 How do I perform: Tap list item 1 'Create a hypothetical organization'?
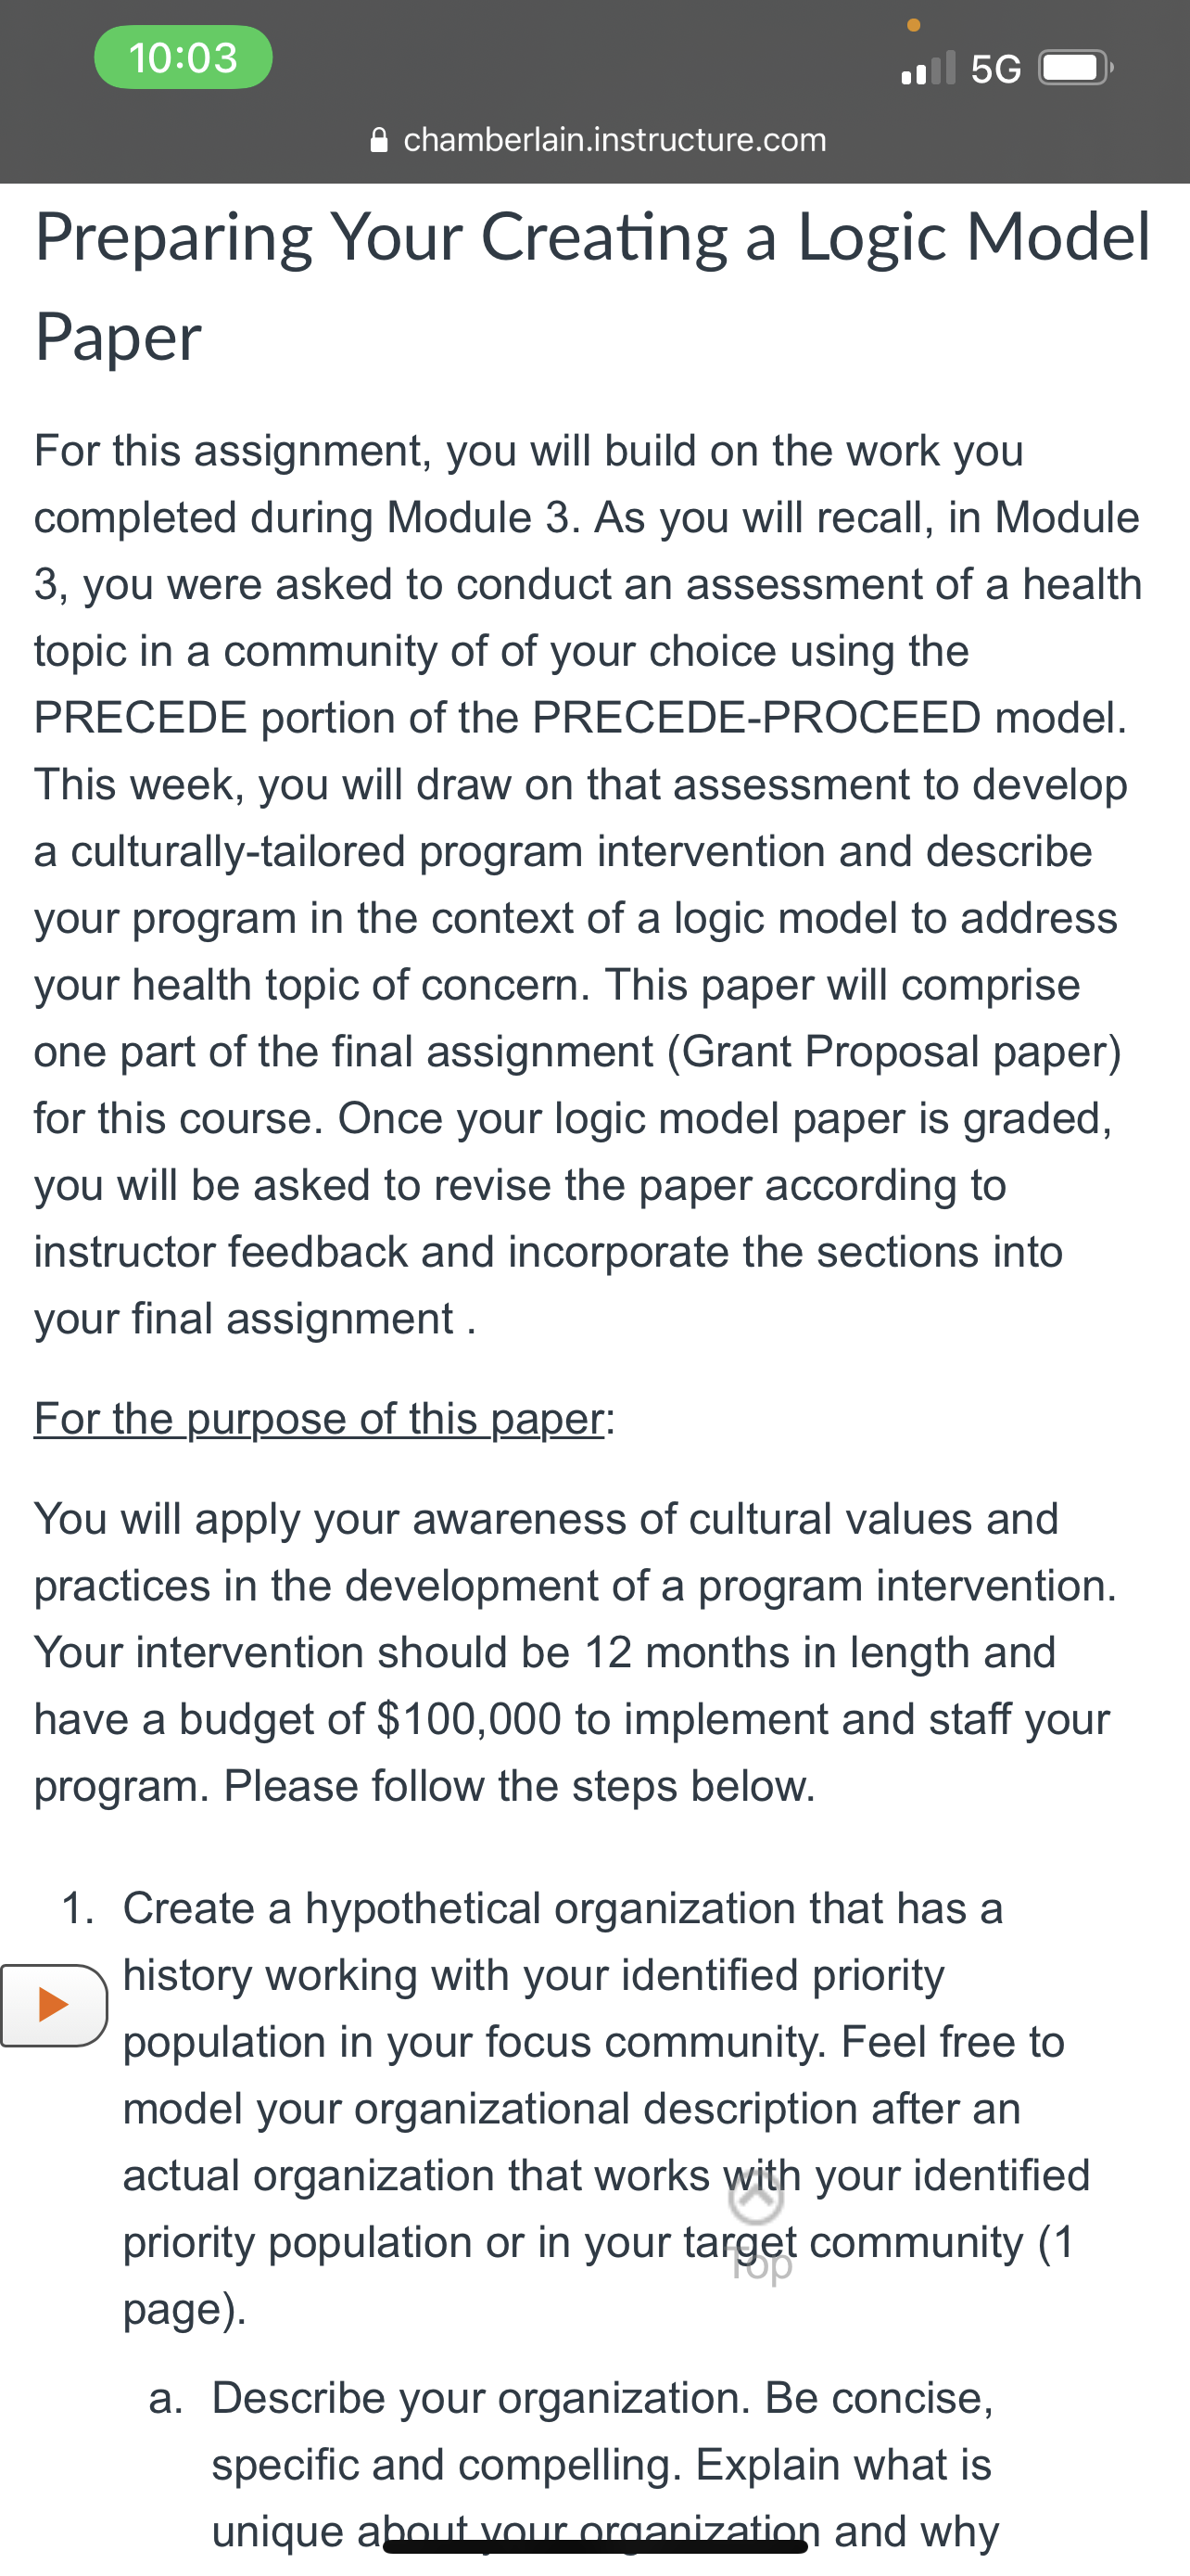(563, 1909)
